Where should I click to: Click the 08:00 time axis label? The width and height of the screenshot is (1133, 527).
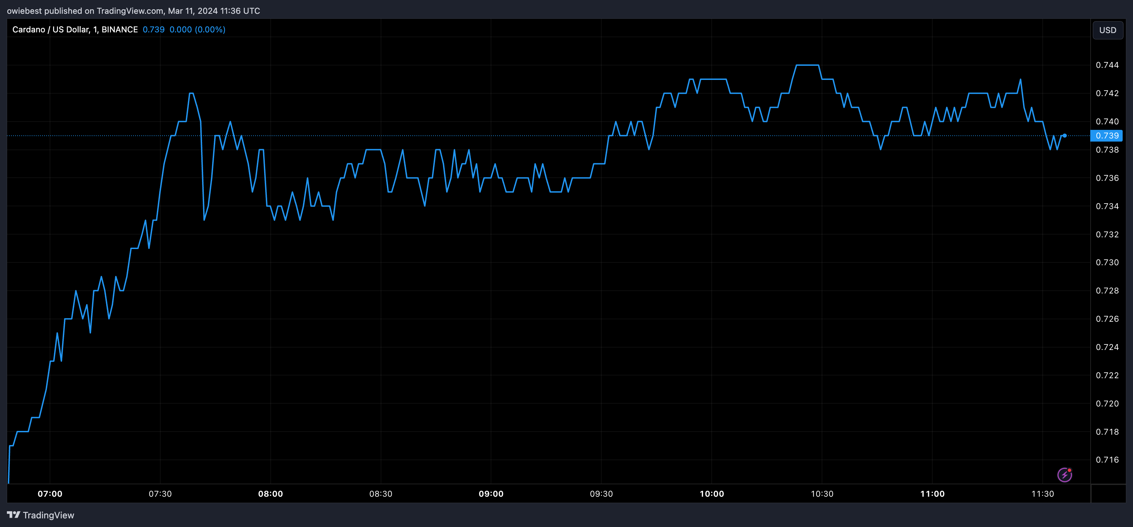[x=271, y=494]
